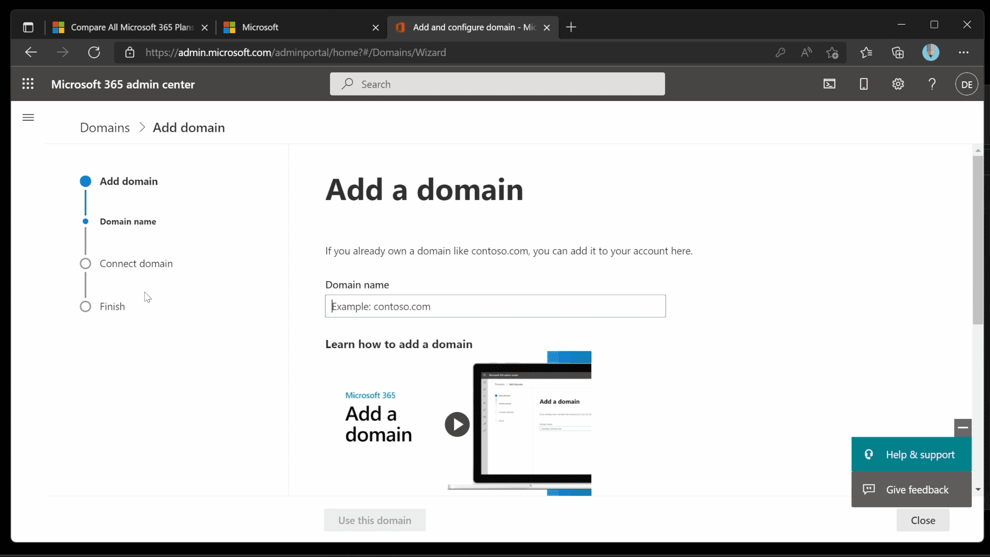The image size is (990, 557).
Task: Open the DE account avatar
Action: [x=967, y=84]
